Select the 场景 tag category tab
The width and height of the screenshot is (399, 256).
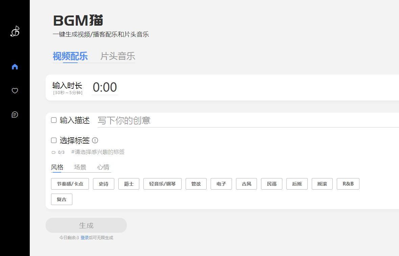click(80, 167)
